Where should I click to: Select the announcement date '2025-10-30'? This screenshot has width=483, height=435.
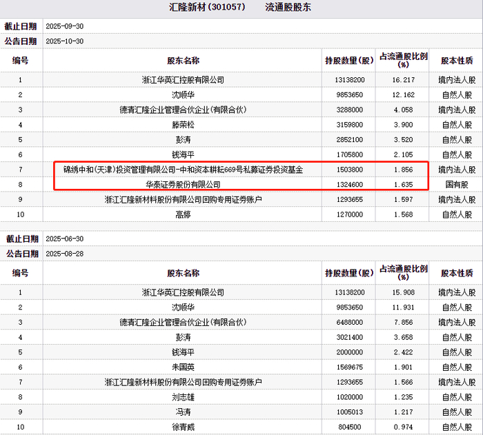point(65,41)
